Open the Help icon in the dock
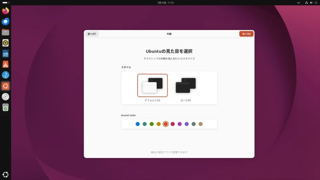This screenshot has width=320, height=180. 6,75
